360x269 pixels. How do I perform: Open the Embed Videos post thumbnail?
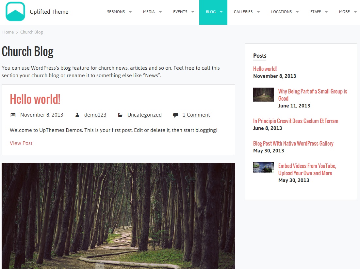pyautogui.click(x=264, y=167)
